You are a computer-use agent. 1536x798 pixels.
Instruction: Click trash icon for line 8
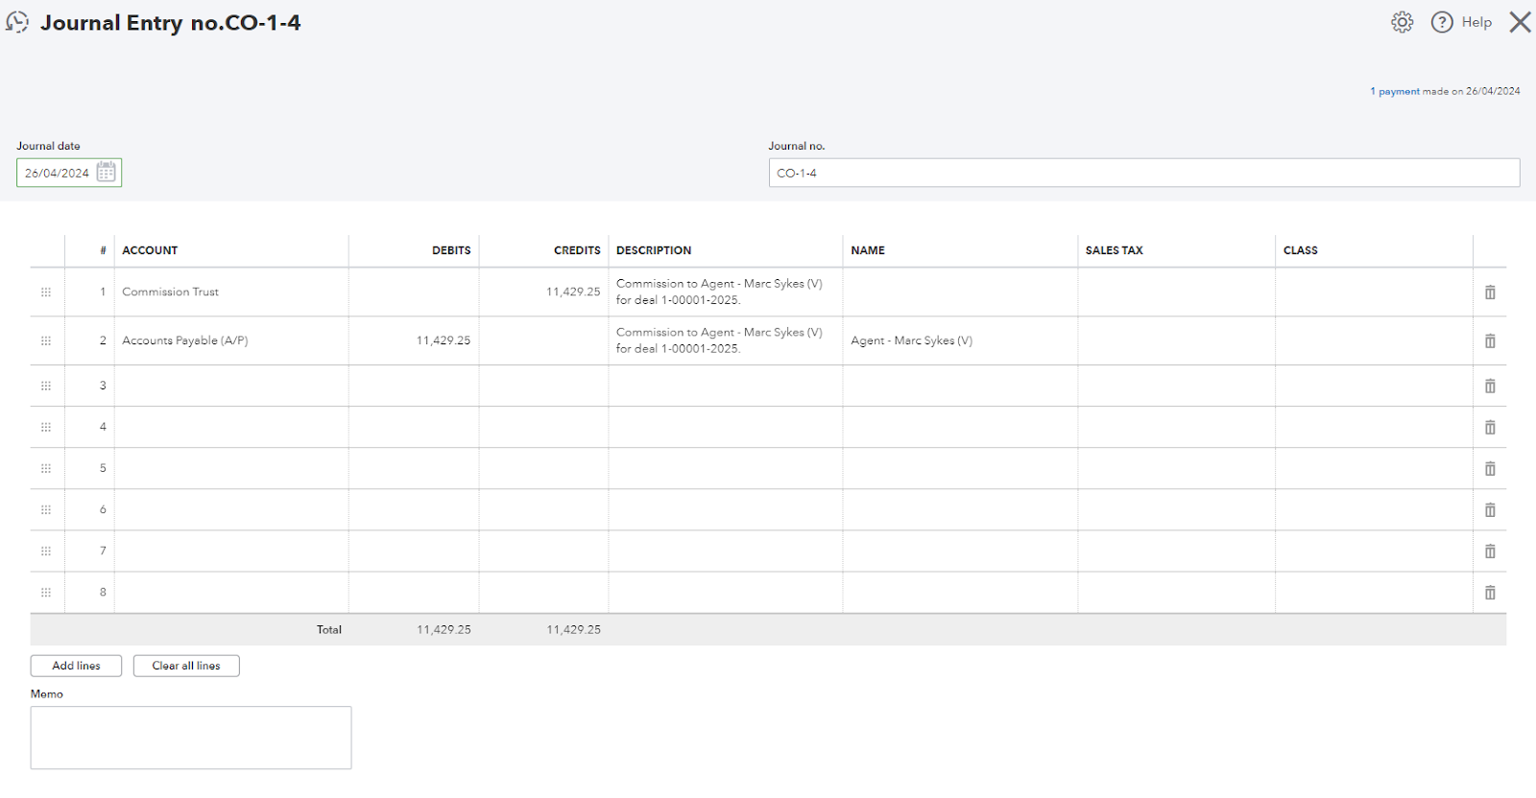(x=1490, y=592)
